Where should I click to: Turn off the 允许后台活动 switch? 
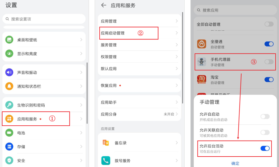(x=265, y=148)
